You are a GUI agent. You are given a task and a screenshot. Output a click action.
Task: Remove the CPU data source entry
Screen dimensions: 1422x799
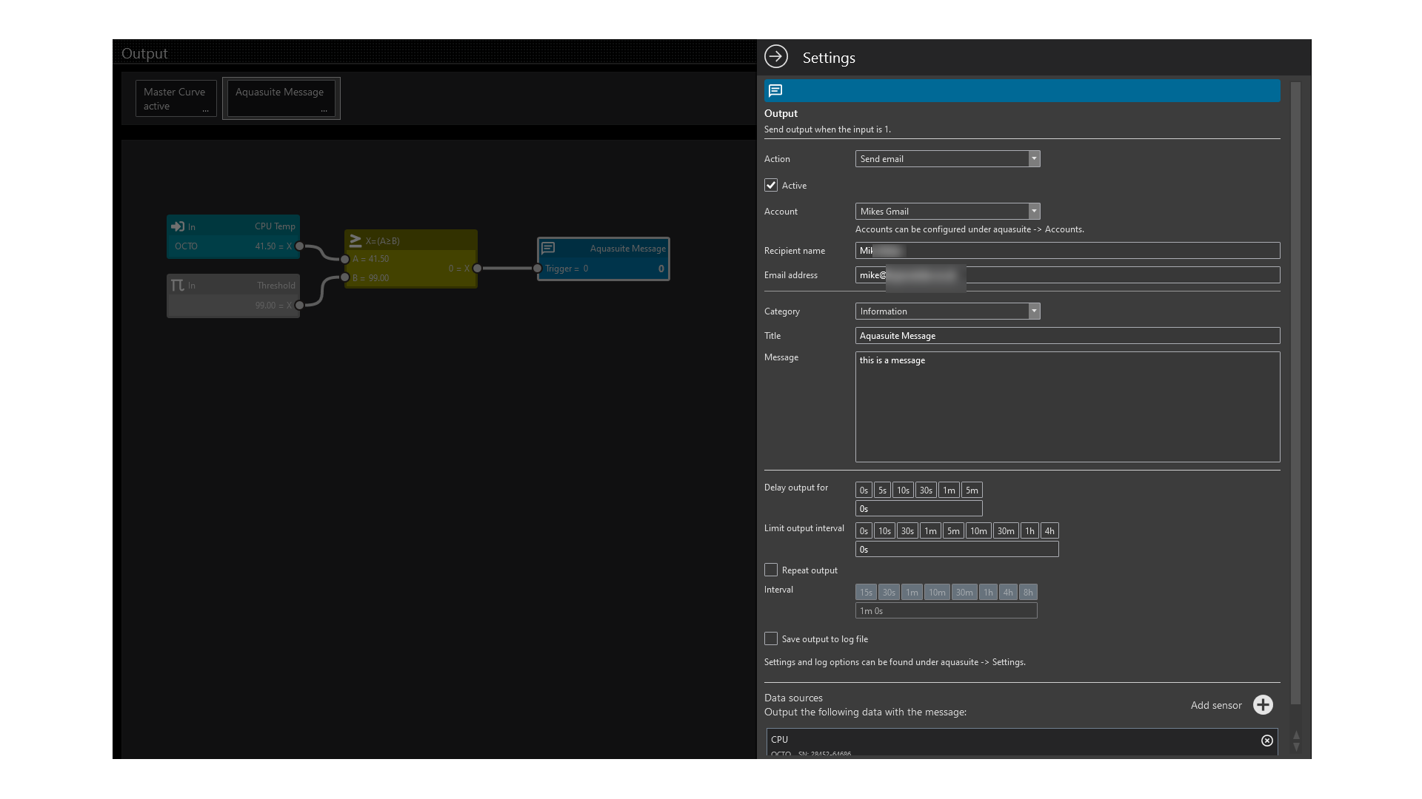pyautogui.click(x=1267, y=741)
